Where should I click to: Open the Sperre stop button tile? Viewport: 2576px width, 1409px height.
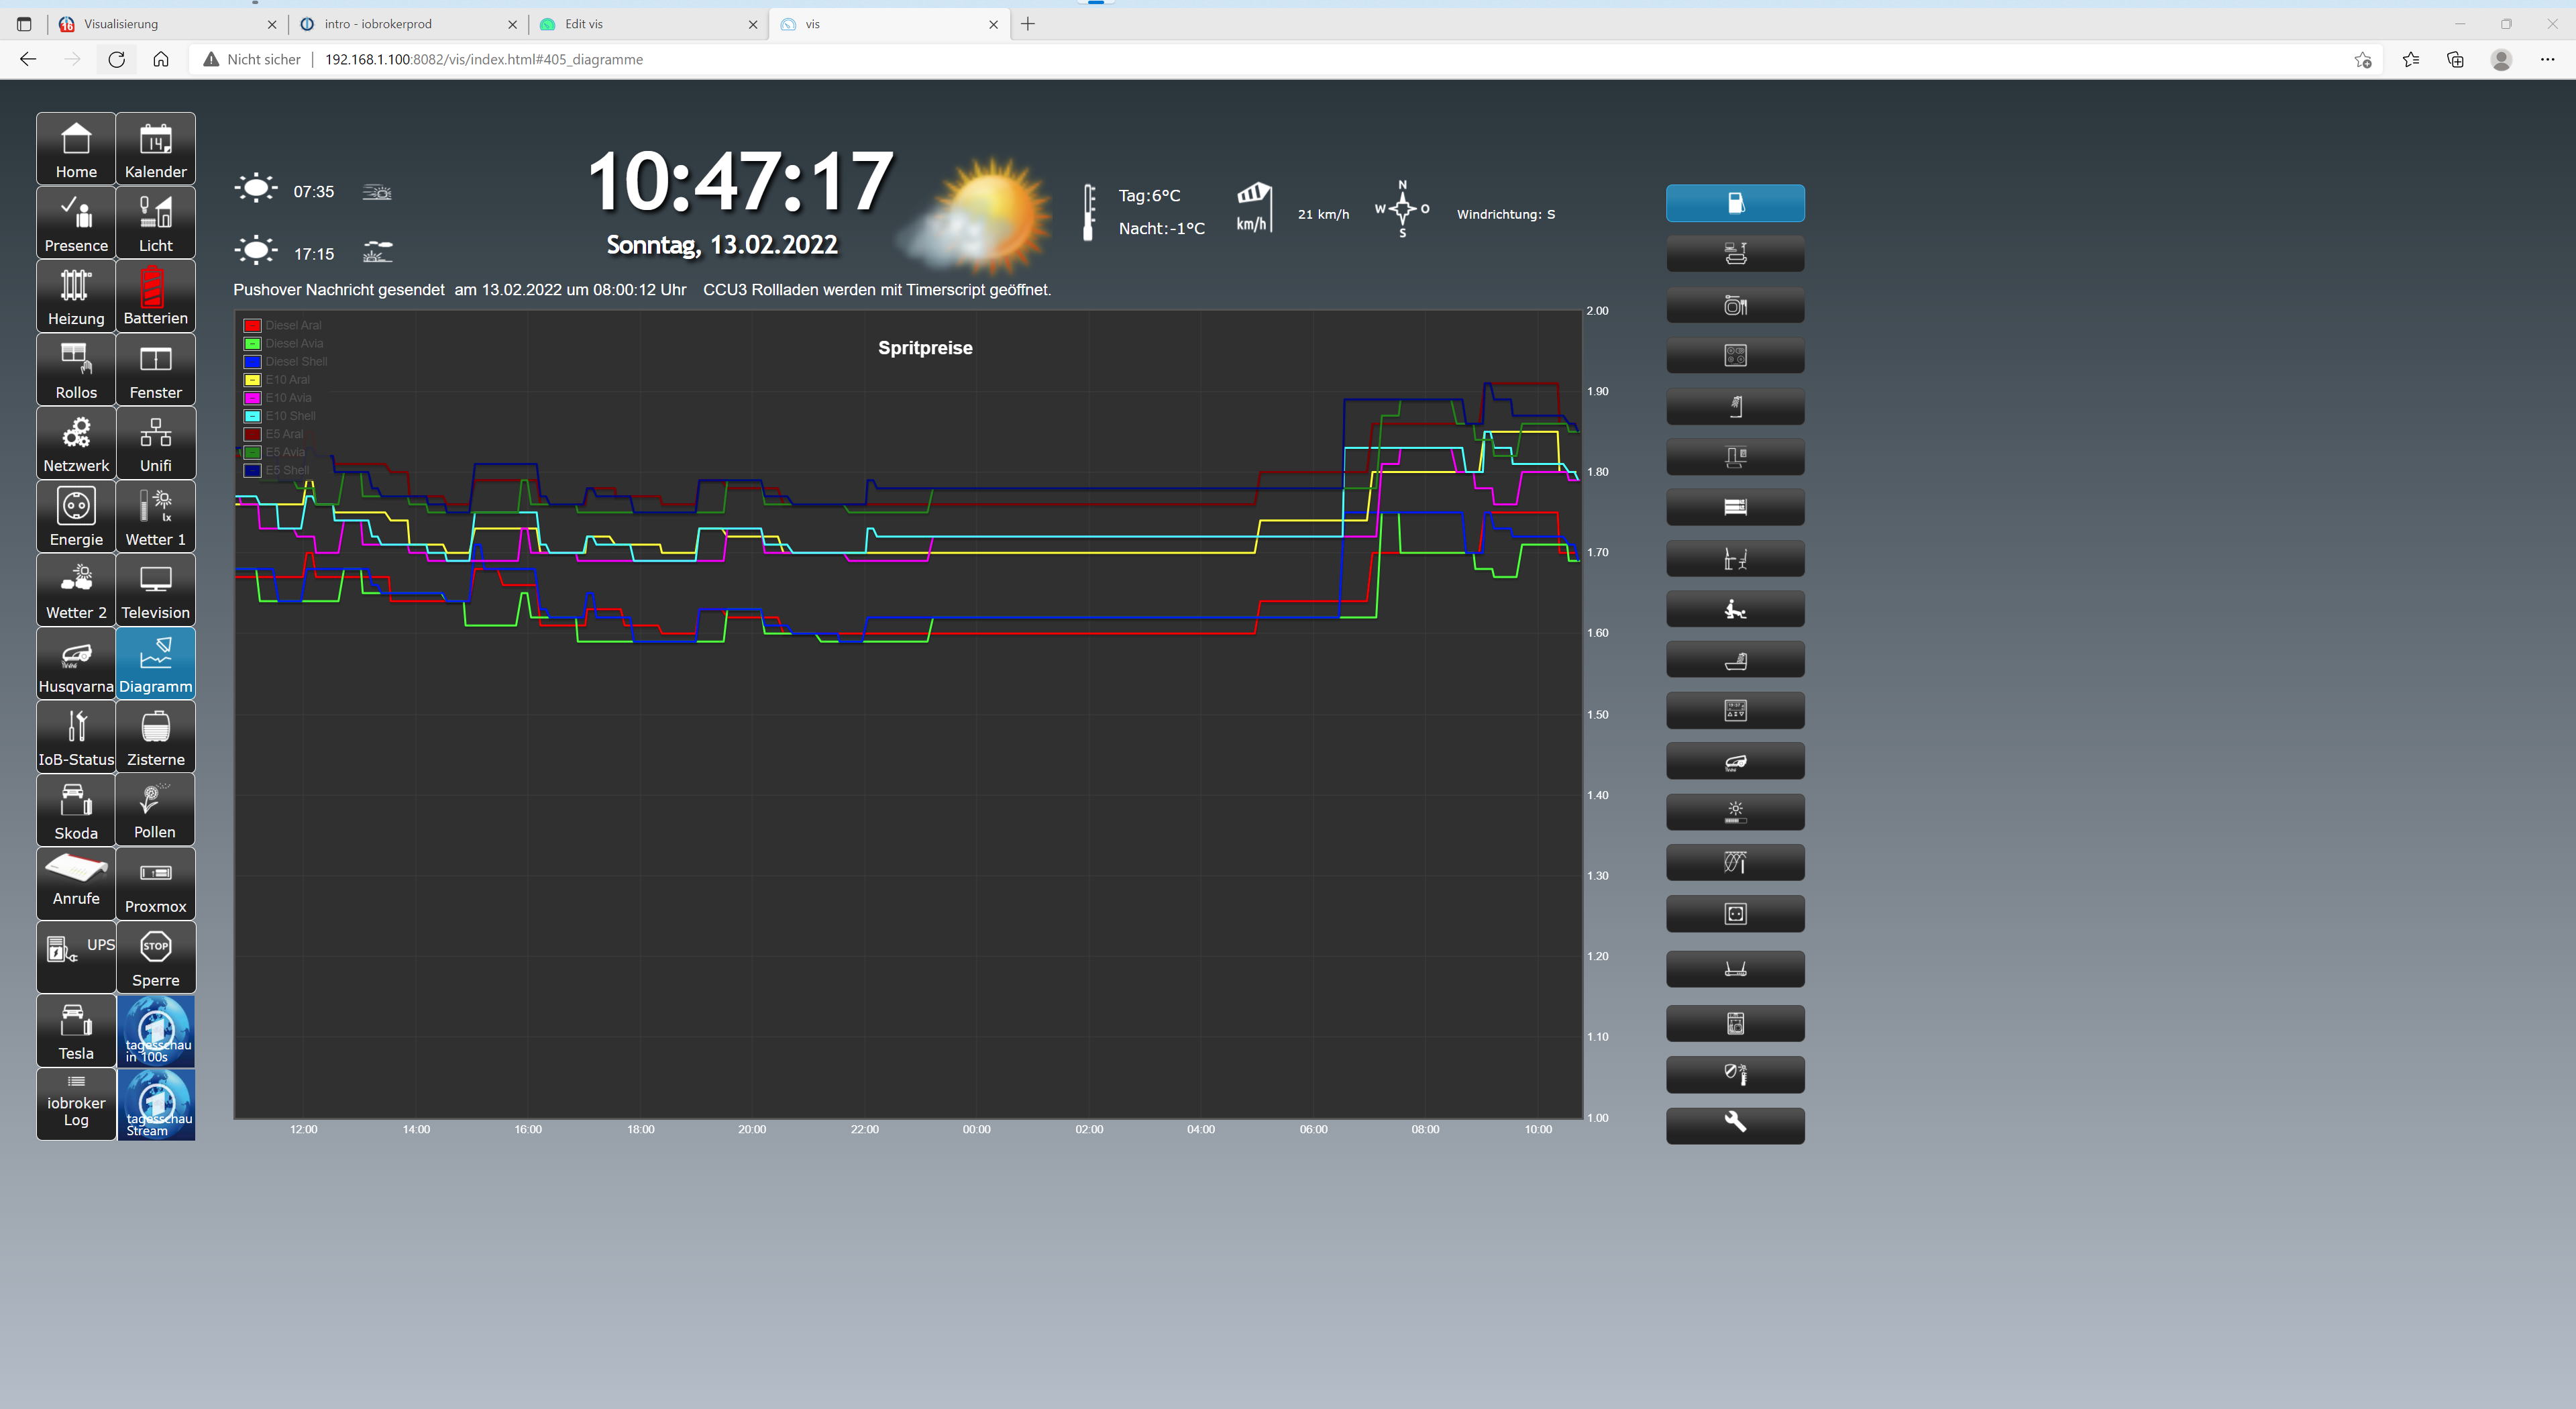[x=155, y=958]
